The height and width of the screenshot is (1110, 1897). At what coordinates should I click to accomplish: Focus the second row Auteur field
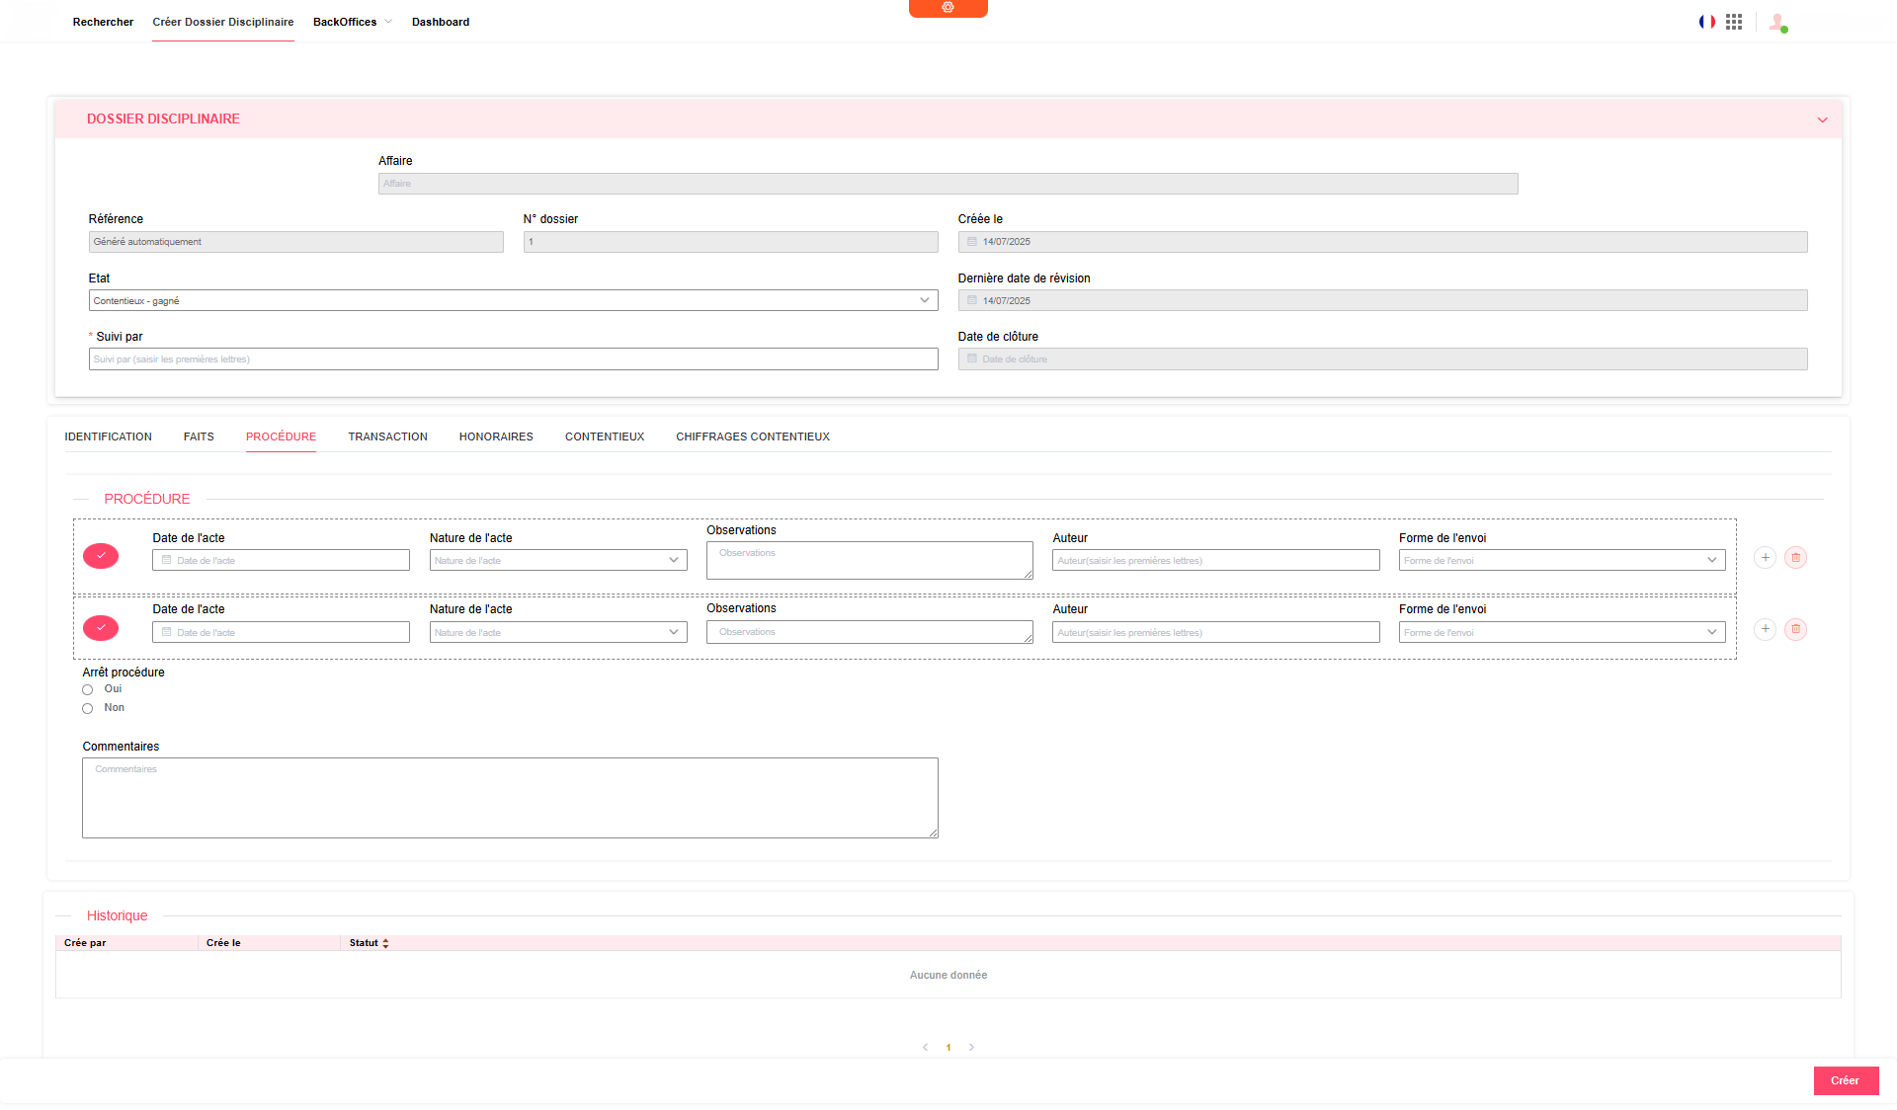(1215, 632)
